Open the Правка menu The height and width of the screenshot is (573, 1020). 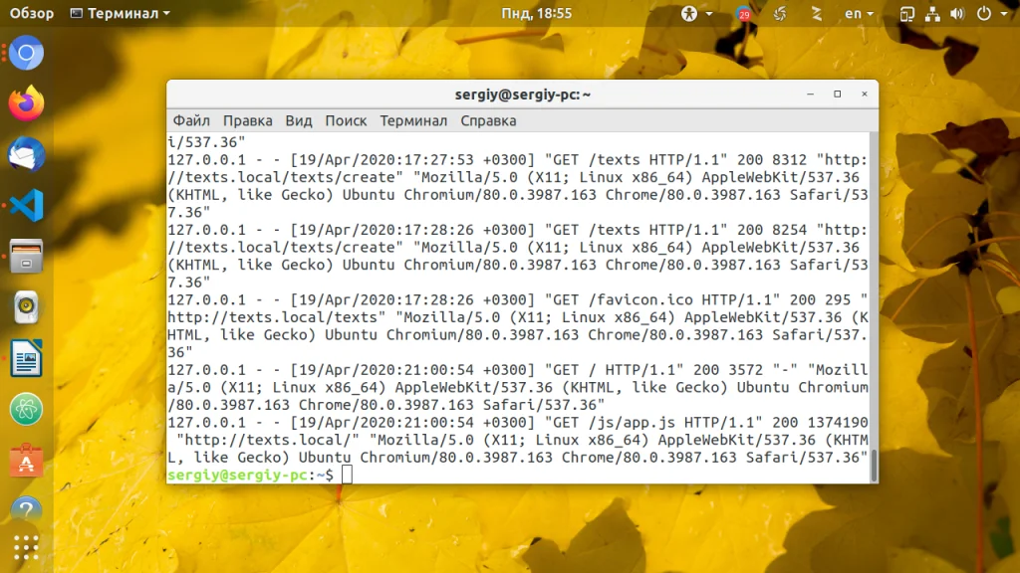click(x=247, y=120)
